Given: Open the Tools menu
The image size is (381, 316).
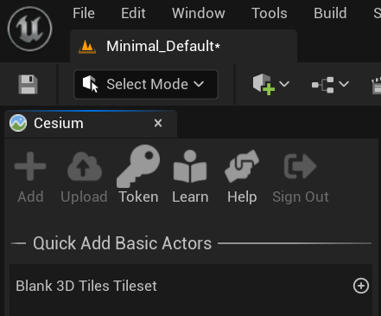Looking at the screenshot, I should [x=270, y=13].
